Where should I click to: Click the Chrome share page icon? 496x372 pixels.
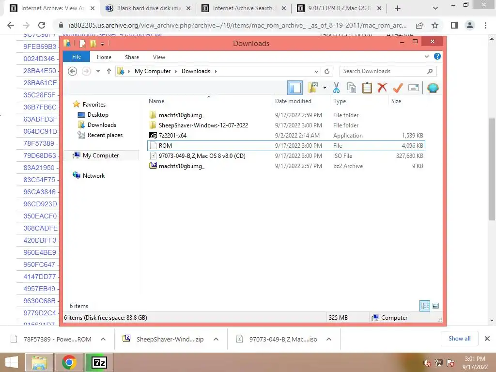pyautogui.click(x=419, y=25)
